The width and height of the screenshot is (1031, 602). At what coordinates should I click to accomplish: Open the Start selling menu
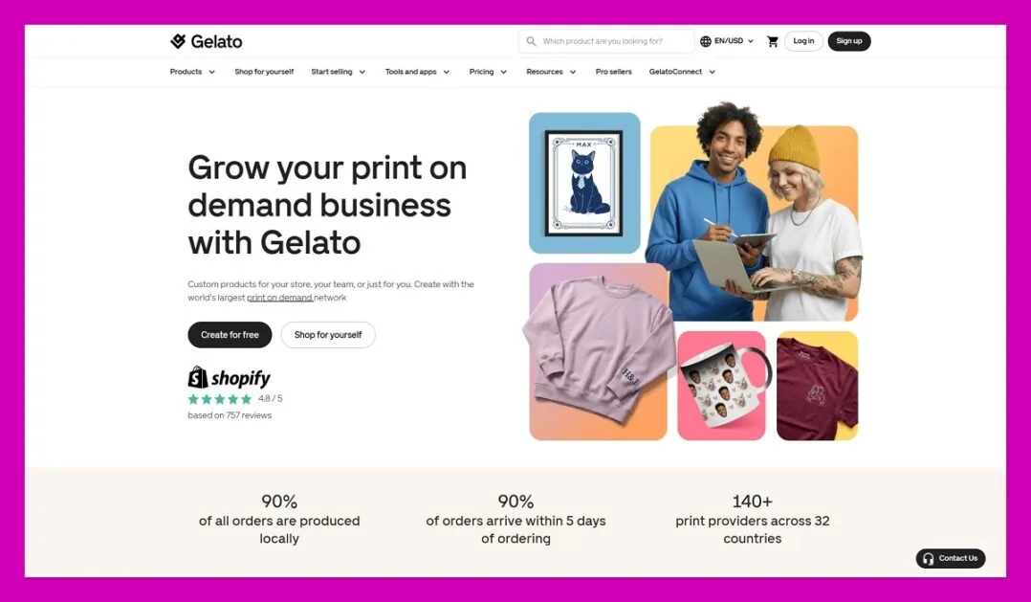(338, 72)
